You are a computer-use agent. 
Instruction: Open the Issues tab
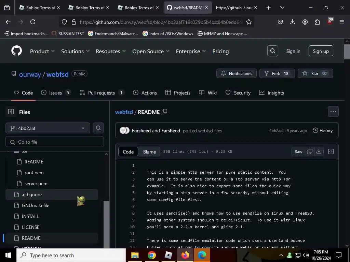[x=56, y=93]
